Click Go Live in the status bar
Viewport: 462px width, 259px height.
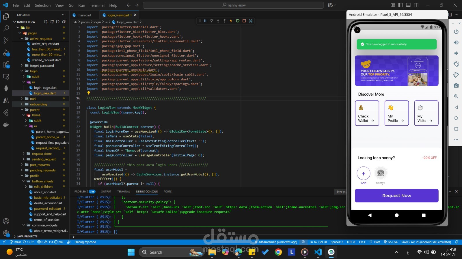[x=390, y=242]
